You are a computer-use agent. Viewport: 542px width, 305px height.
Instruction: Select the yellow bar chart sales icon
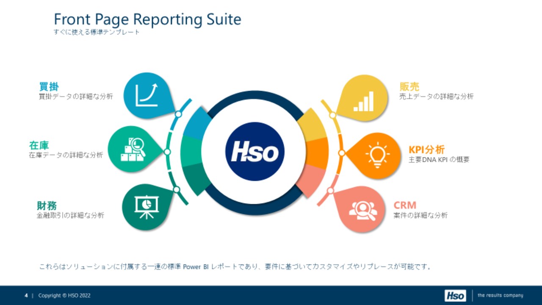(x=364, y=100)
